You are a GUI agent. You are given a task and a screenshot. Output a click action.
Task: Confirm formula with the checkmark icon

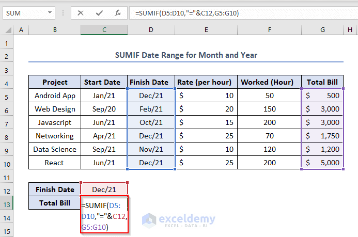(x=99, y=13)
